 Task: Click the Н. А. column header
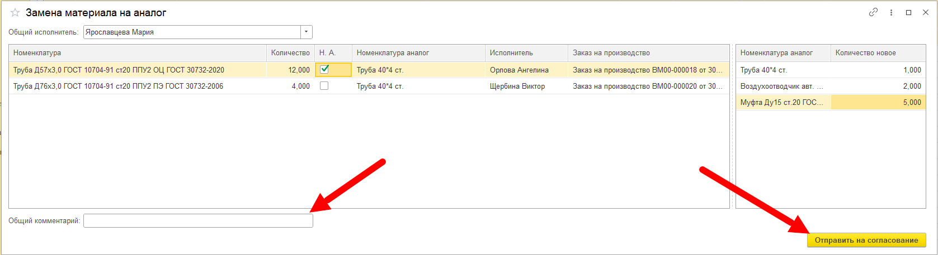[x=333, y=53]
